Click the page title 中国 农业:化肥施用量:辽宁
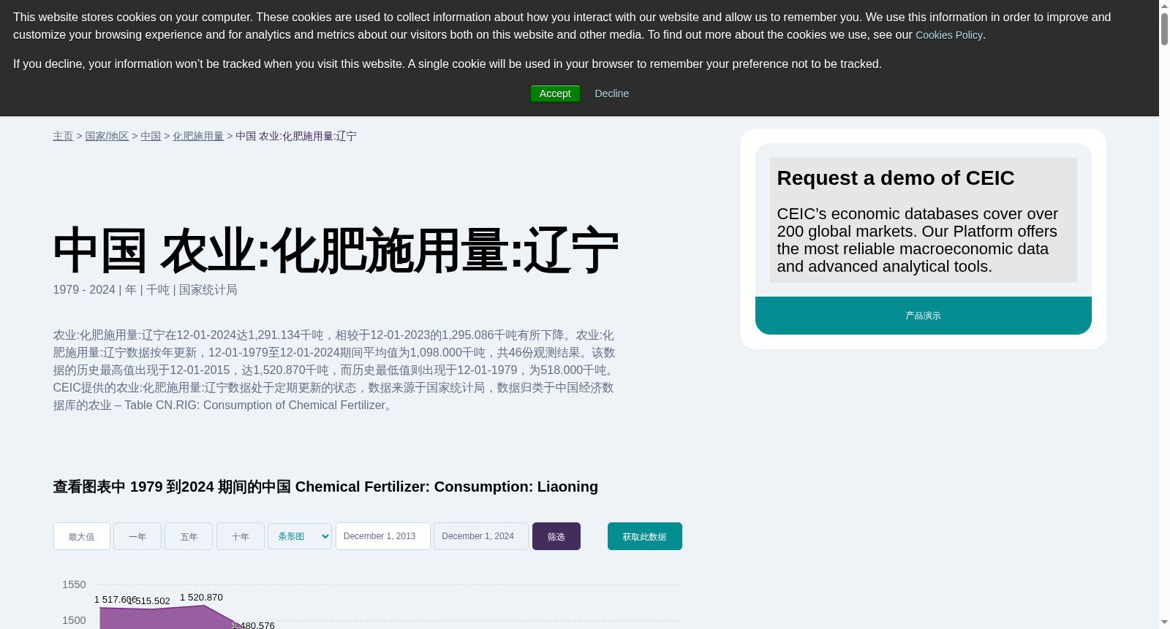 tap(336, 251)
